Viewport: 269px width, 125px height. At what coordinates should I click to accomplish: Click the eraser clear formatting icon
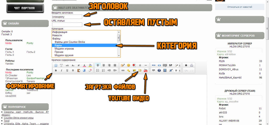coord(90,70)
